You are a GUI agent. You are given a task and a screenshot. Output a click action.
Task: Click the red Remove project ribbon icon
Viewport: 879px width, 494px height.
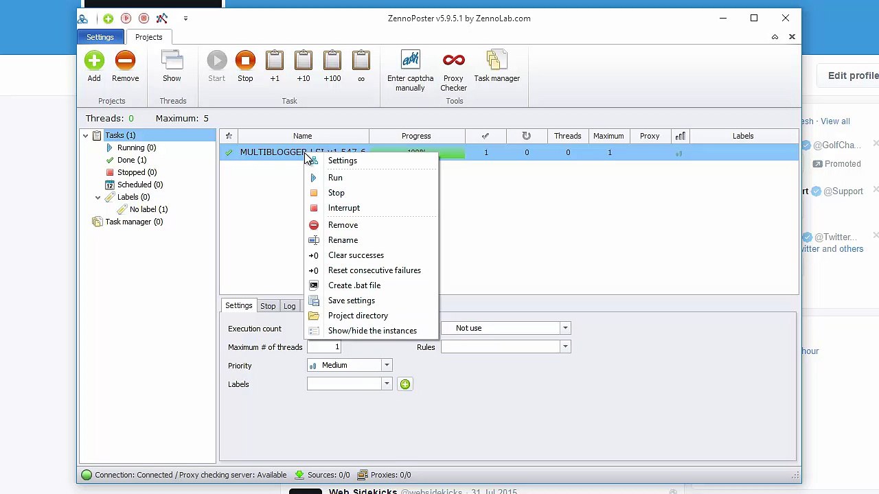[x=125, y=61]
